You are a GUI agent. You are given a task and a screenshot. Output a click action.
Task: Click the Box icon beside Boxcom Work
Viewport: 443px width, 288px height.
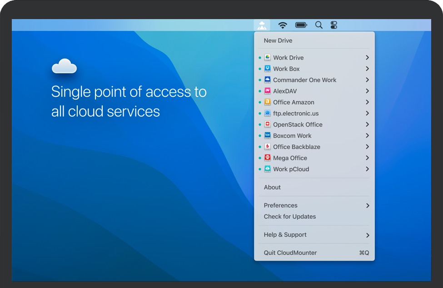[267, 135]
